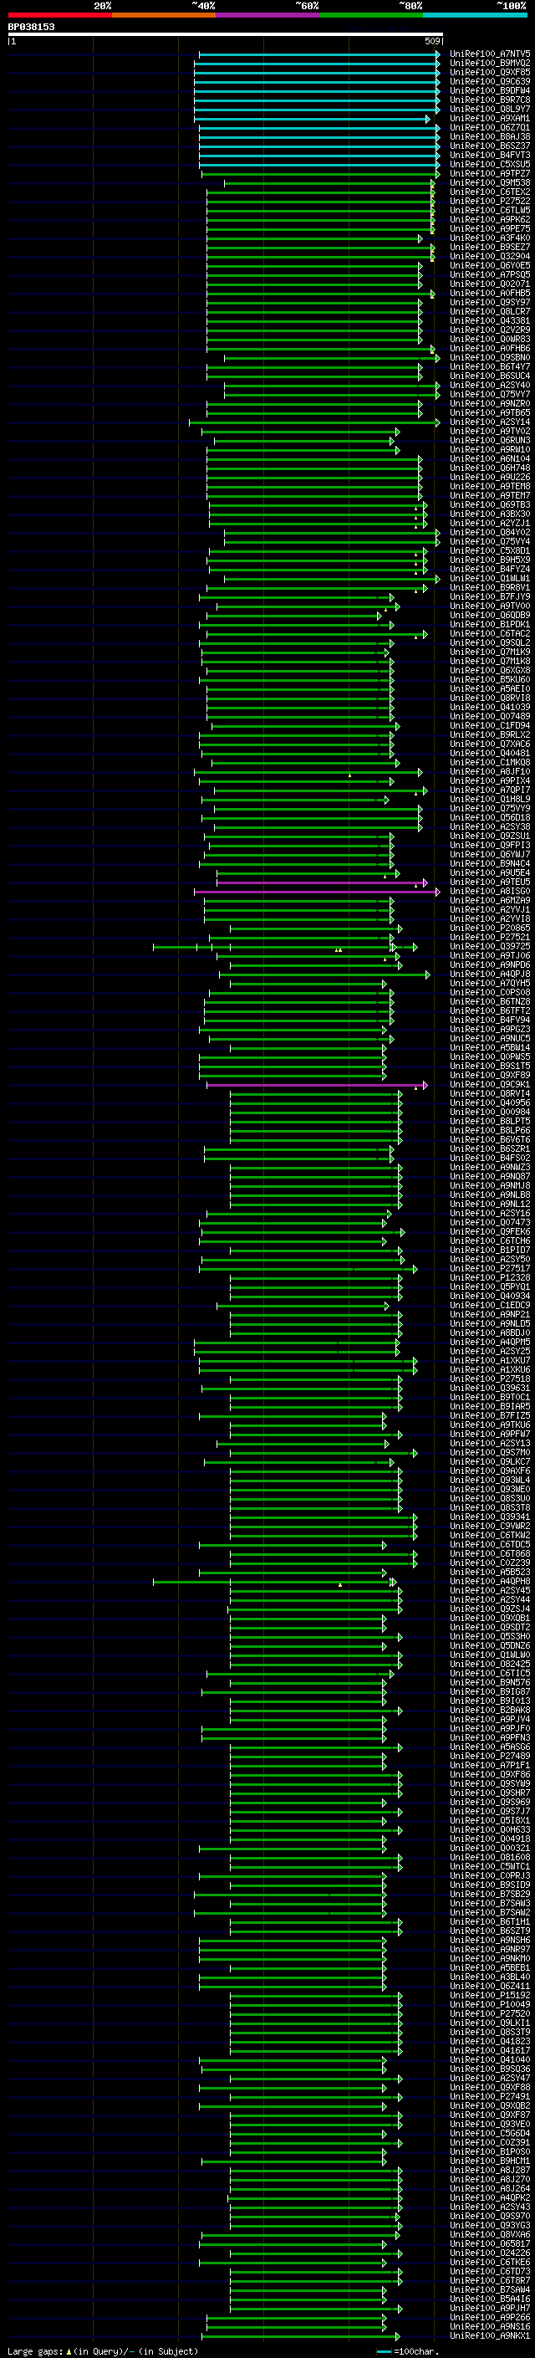Select label UniRef100_Q40481
Image resolution: width=535 pixels, height=2358 pixels.
click(x=489, y=754)
